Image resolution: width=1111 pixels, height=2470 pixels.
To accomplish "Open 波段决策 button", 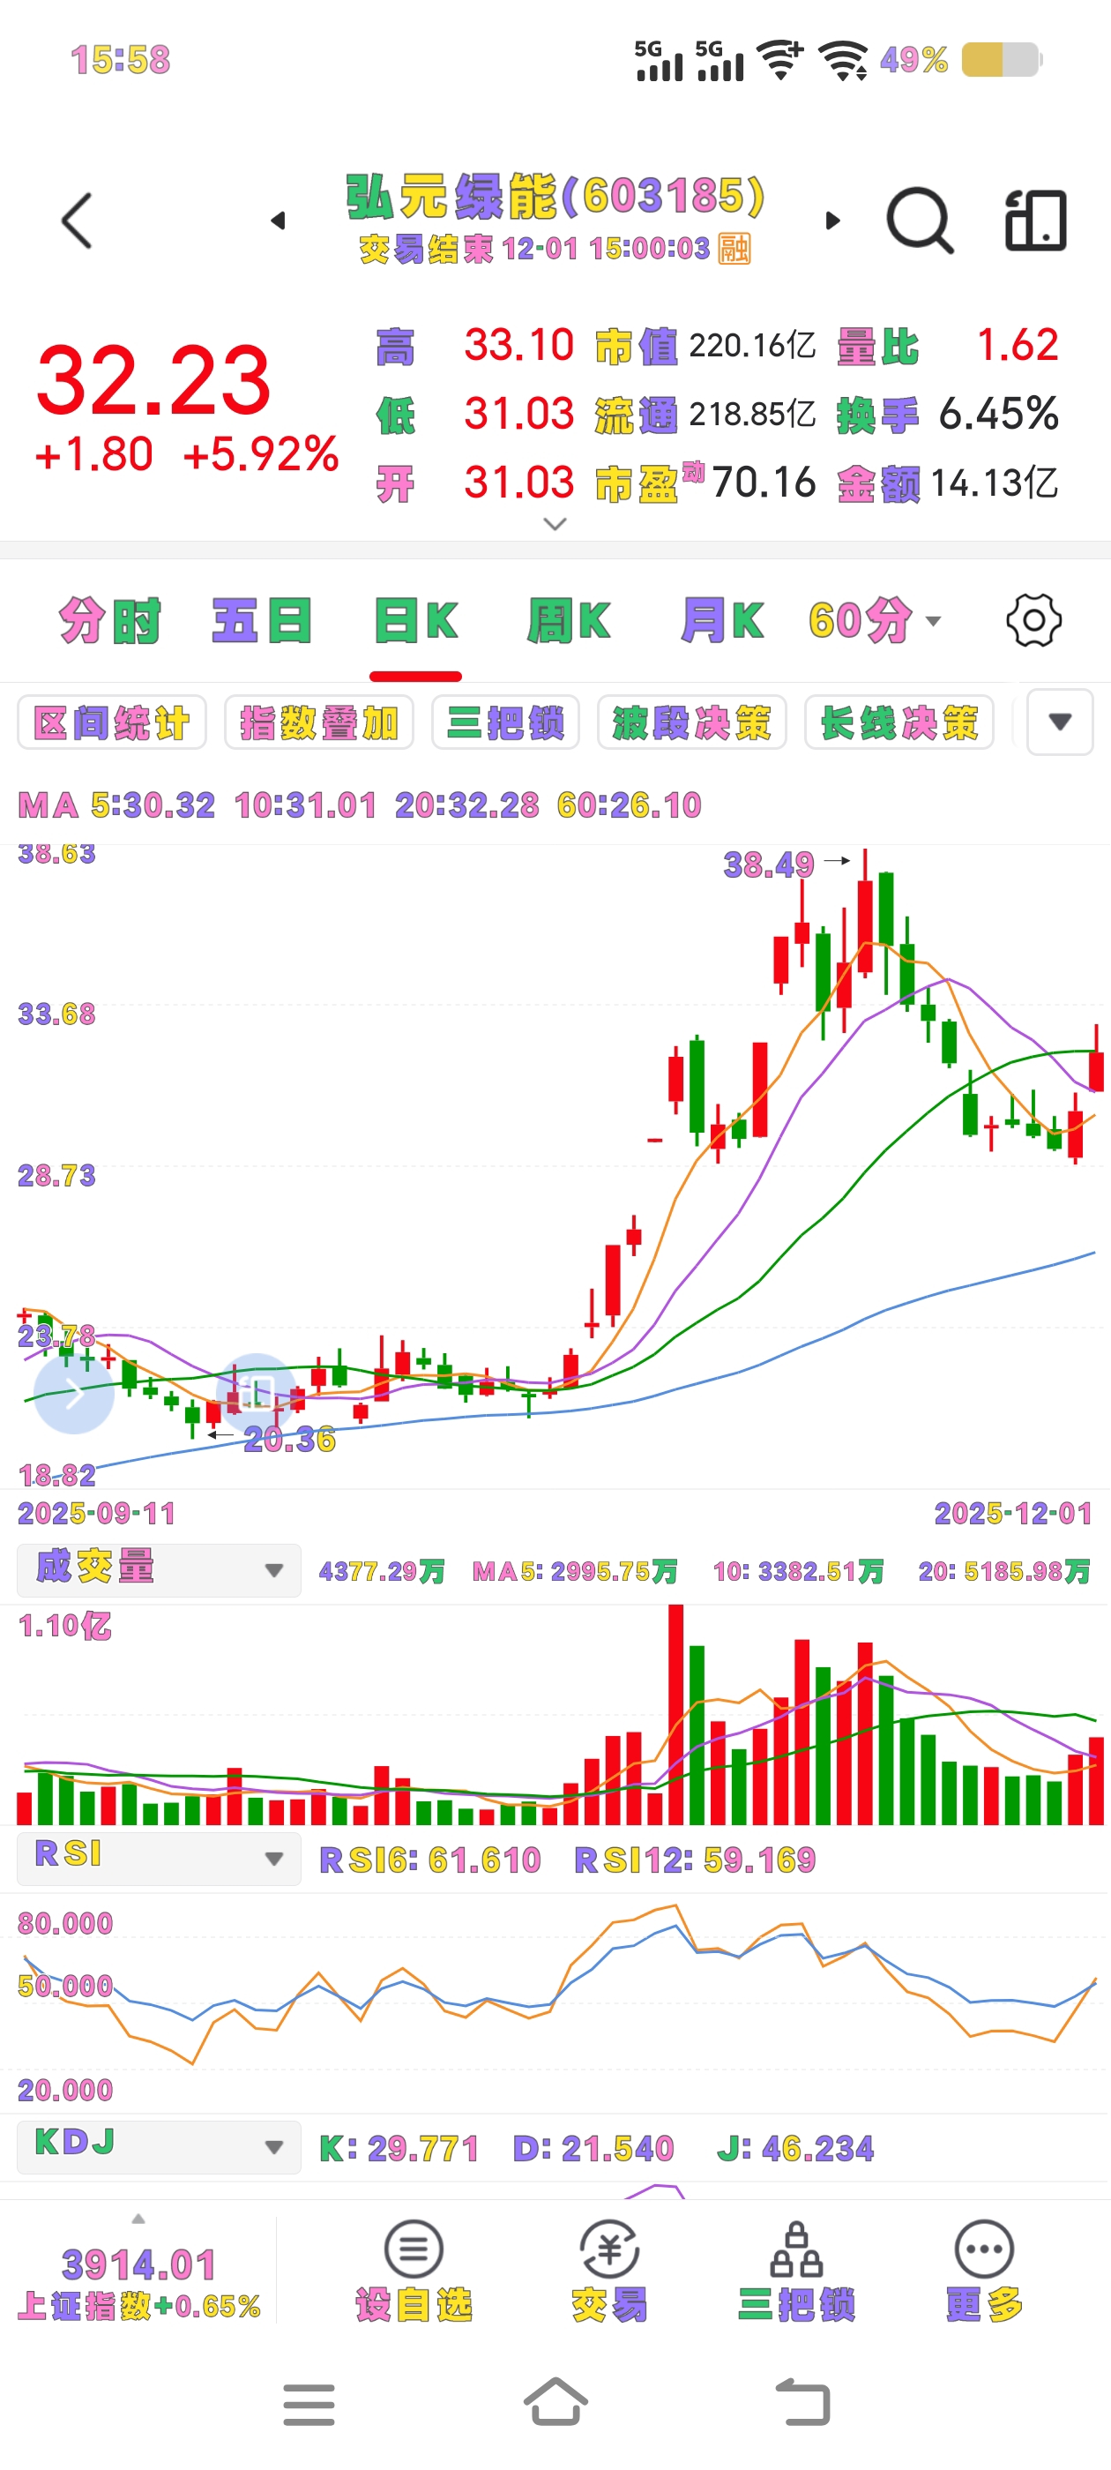I will pos(691,722).
